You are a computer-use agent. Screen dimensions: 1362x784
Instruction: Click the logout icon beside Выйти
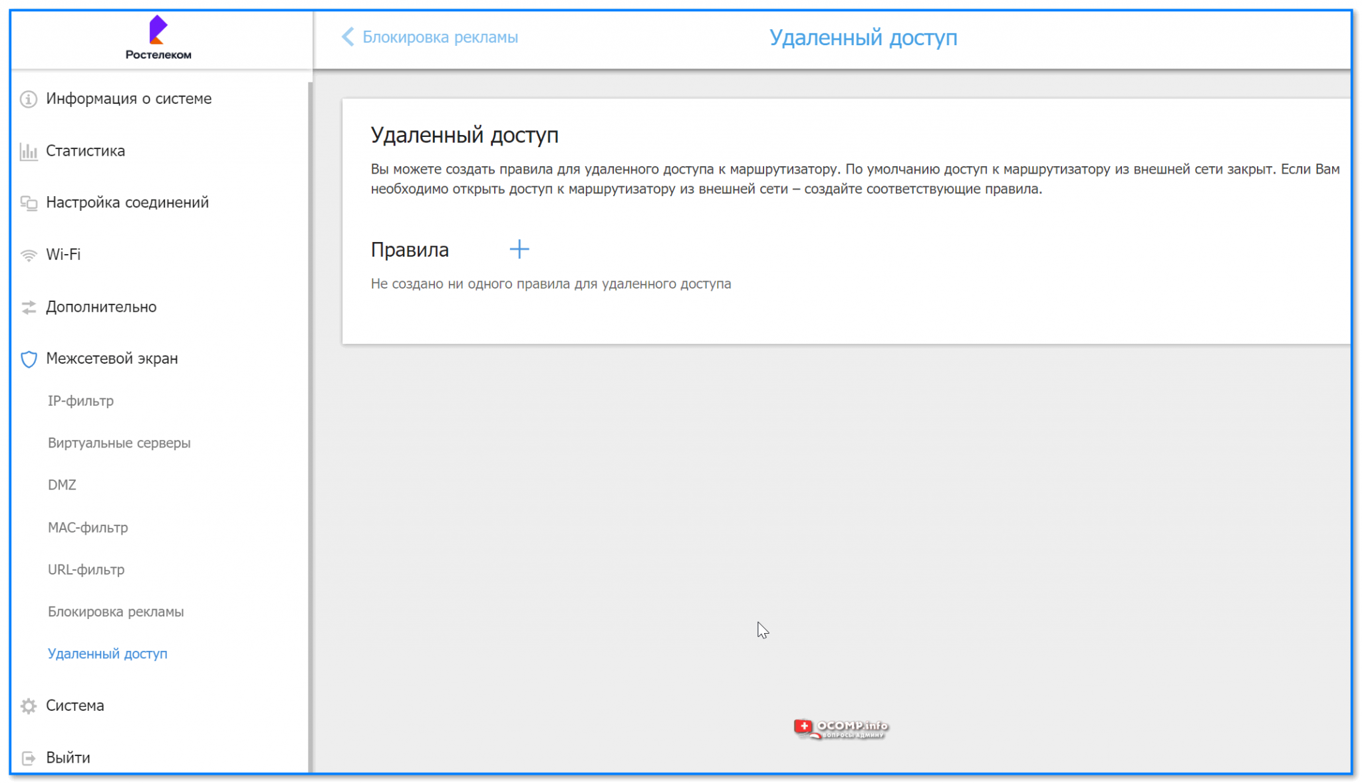pyautogui.click(x=29, y=757)
